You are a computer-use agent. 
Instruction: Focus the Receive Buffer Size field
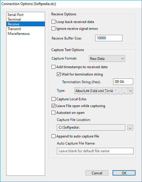pos(109,38)
